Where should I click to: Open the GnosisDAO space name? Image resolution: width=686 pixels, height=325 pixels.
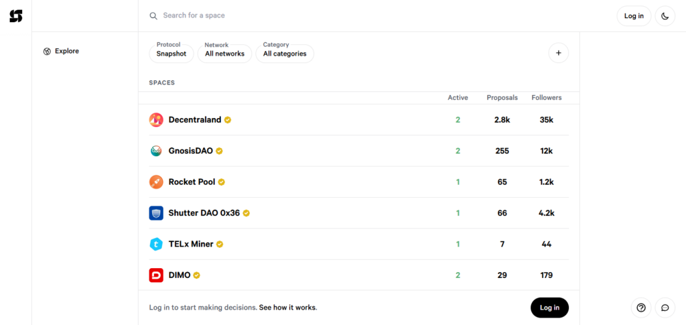tap(191, 151)
